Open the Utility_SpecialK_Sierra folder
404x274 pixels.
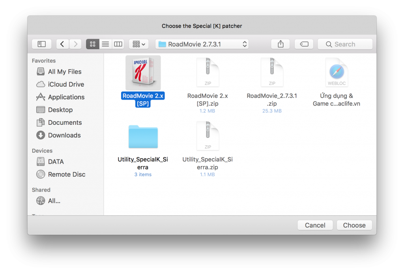(x=143, y=137)
